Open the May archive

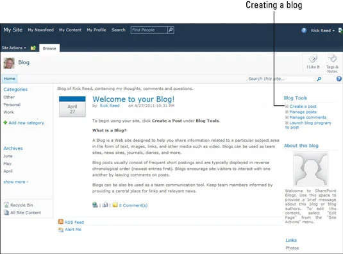7,164
